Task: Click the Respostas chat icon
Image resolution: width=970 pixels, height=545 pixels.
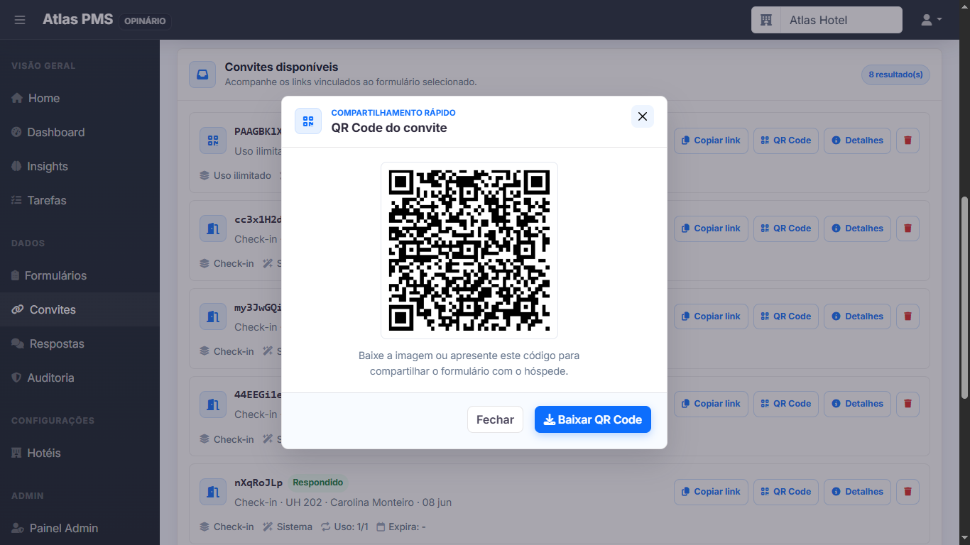Action: 18,343
